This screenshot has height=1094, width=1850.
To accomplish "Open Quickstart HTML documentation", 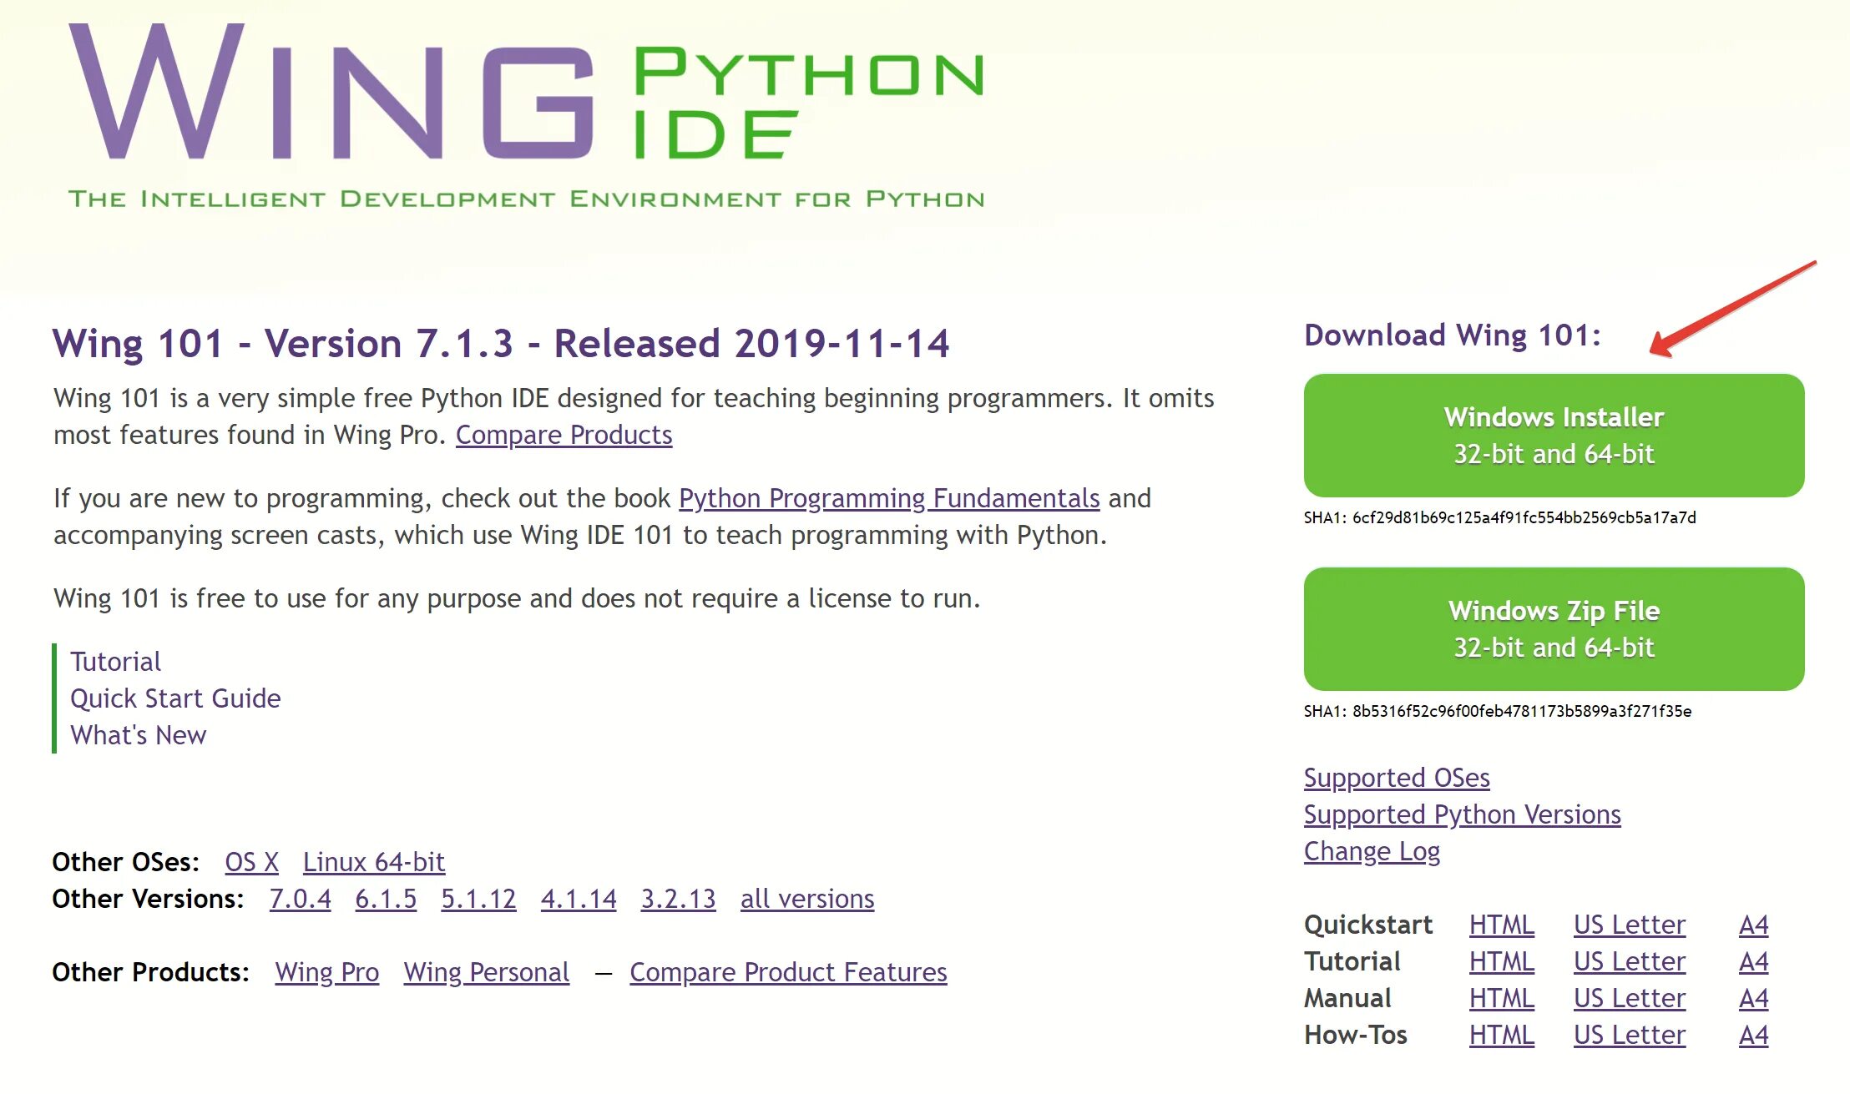I will coord(1502,925).
